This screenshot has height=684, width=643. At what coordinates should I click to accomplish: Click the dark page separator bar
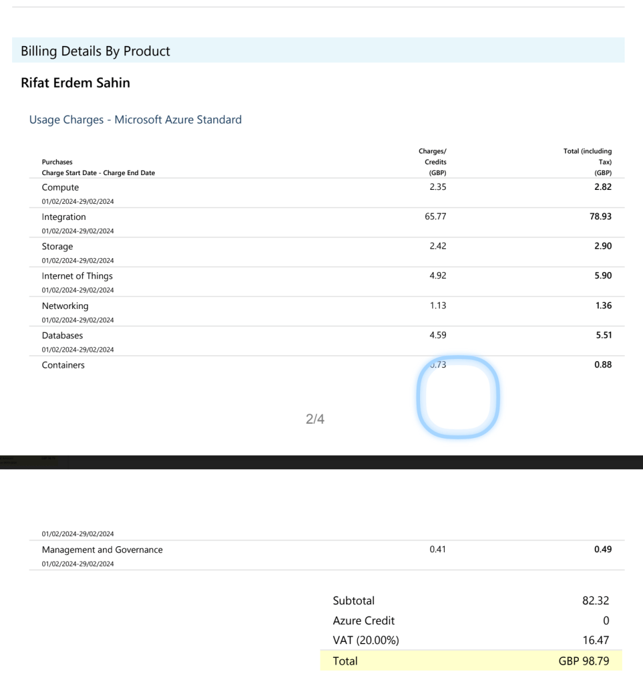point(322,463)
